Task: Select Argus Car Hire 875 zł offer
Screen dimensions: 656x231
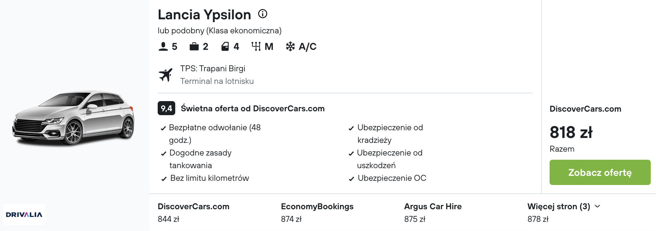Action: click(433, 213)
